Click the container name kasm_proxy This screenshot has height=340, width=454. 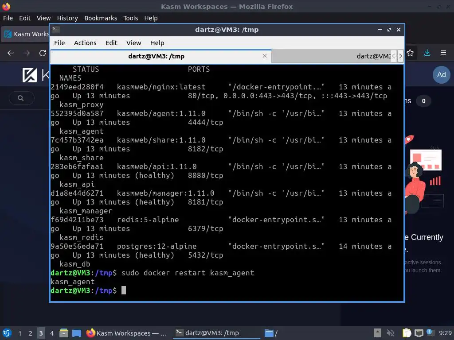point(82,105)
